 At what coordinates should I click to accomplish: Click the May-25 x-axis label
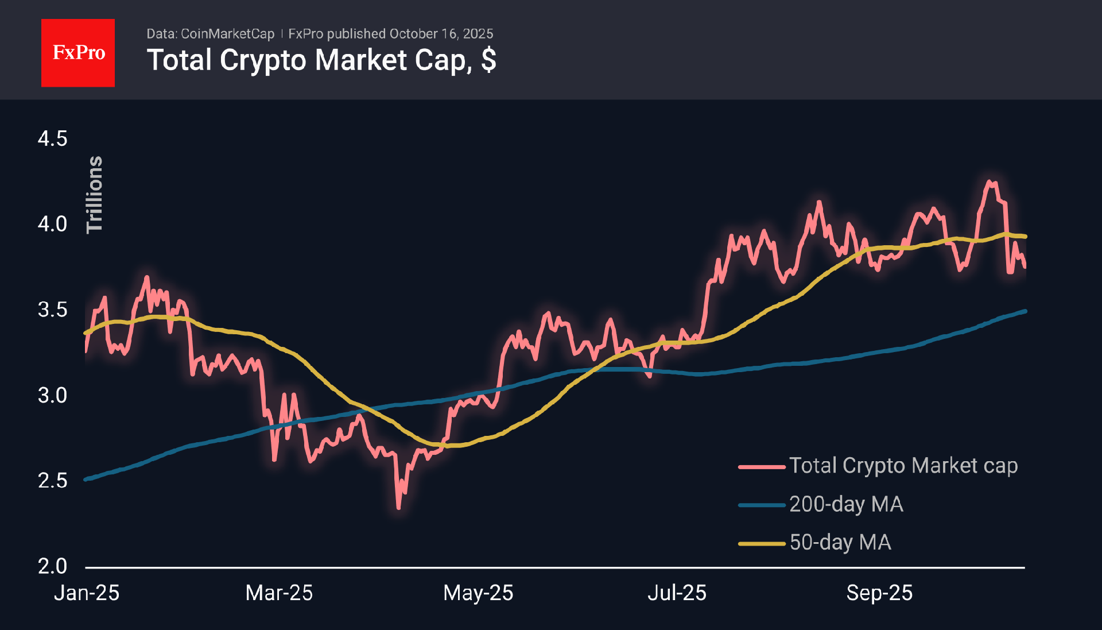478,593
